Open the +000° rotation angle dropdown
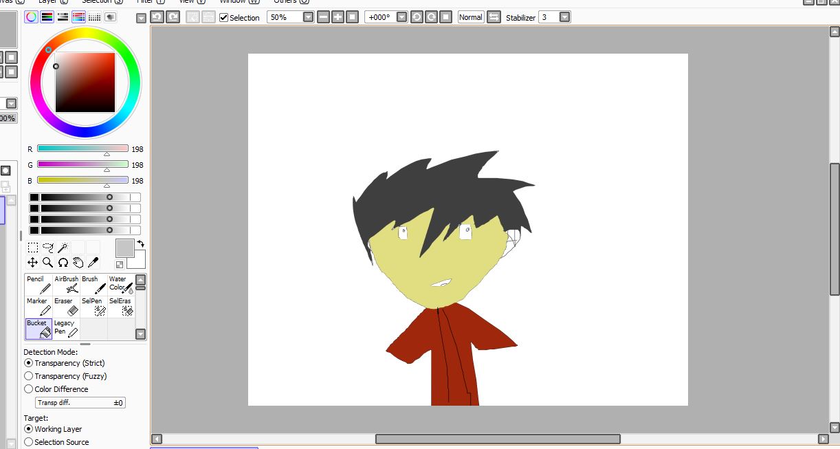840x449 pixels. pyautogui.click(x=402, y=17)
